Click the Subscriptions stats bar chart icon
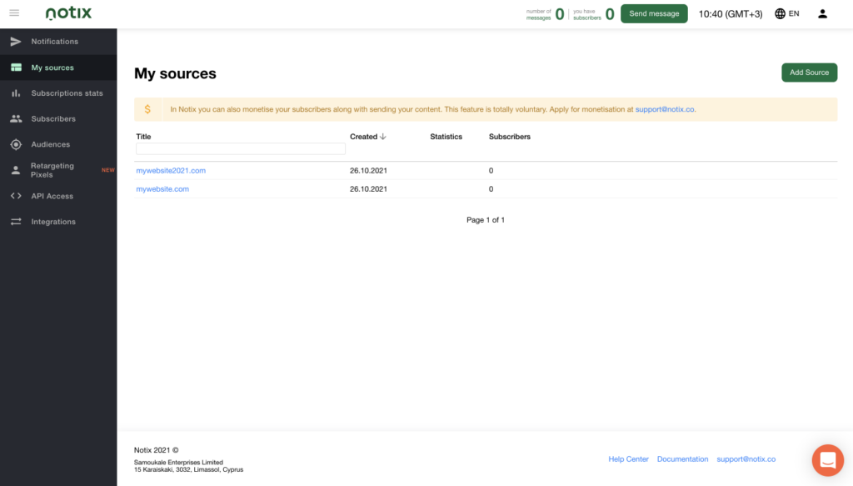853x486 pixels. click(16, 93)
